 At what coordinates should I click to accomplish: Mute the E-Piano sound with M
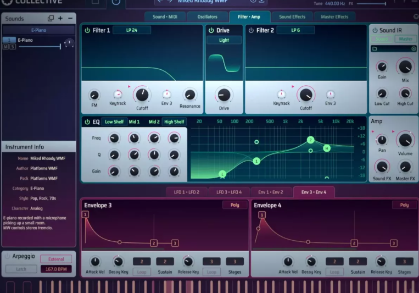pos(6,47)
